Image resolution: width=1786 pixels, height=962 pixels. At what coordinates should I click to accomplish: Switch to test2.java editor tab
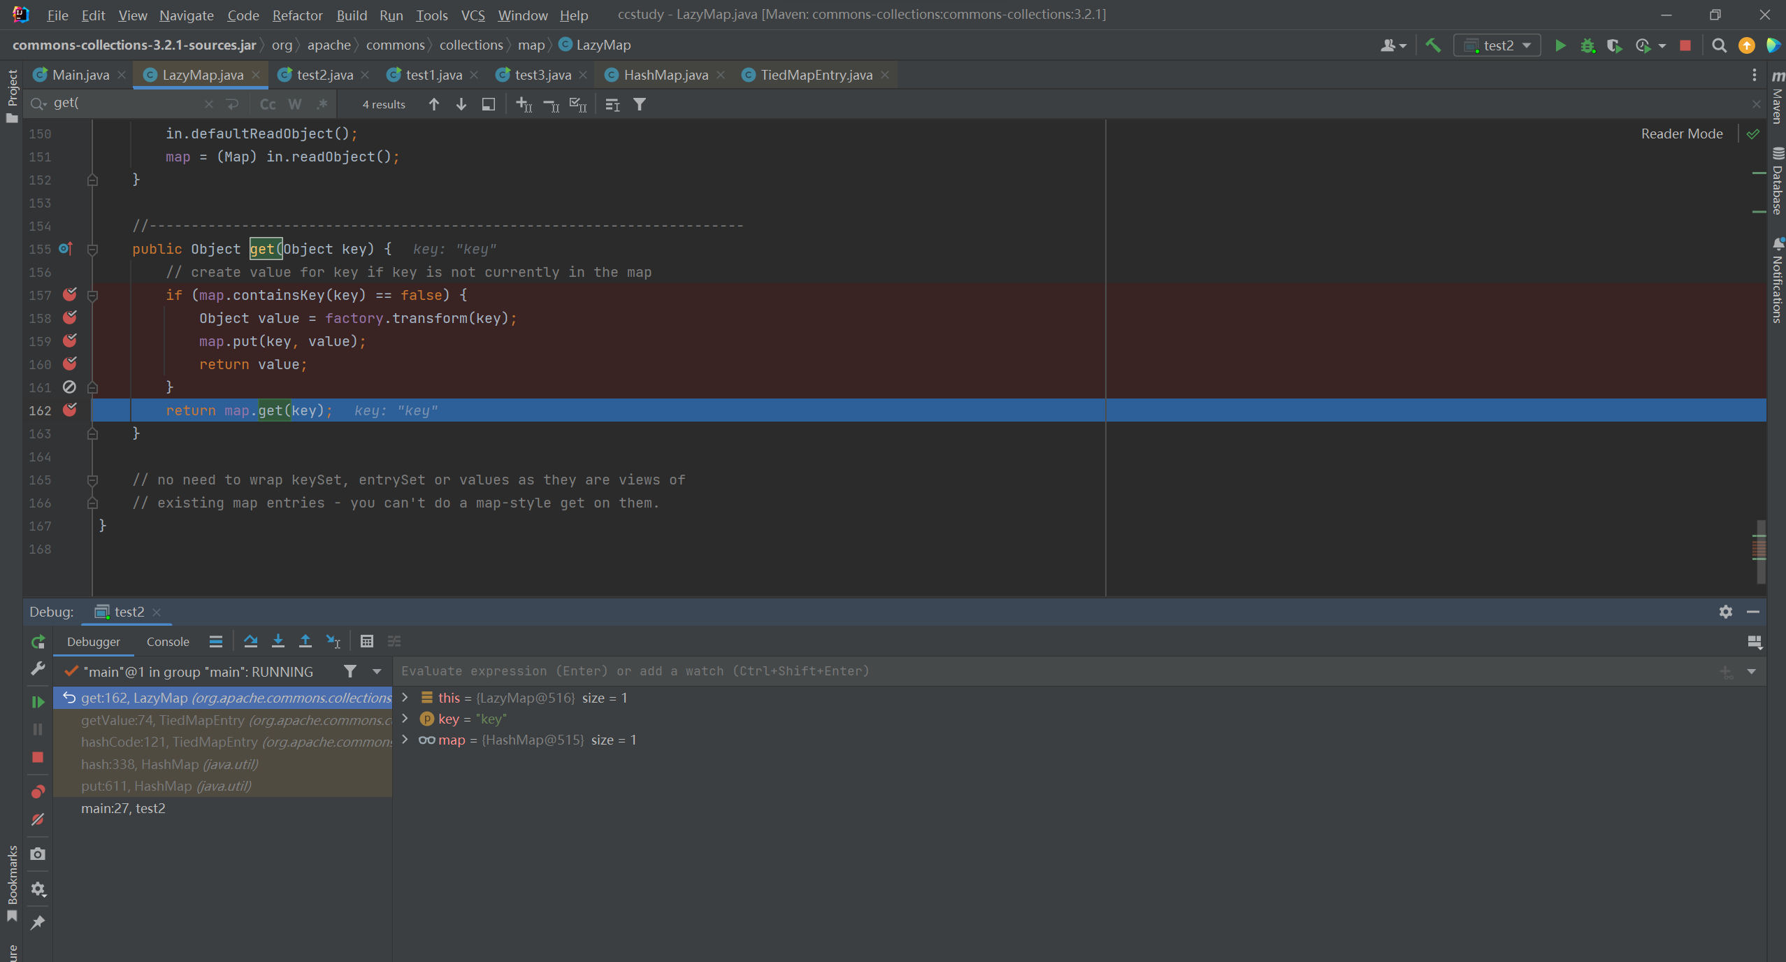(324, 75)
